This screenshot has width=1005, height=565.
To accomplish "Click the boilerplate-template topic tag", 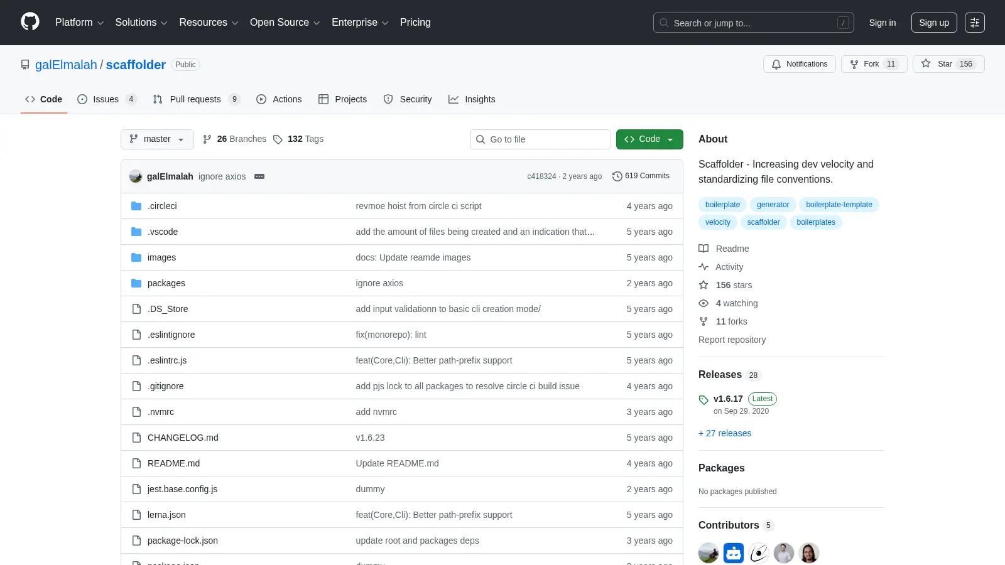I will (839, 205).
